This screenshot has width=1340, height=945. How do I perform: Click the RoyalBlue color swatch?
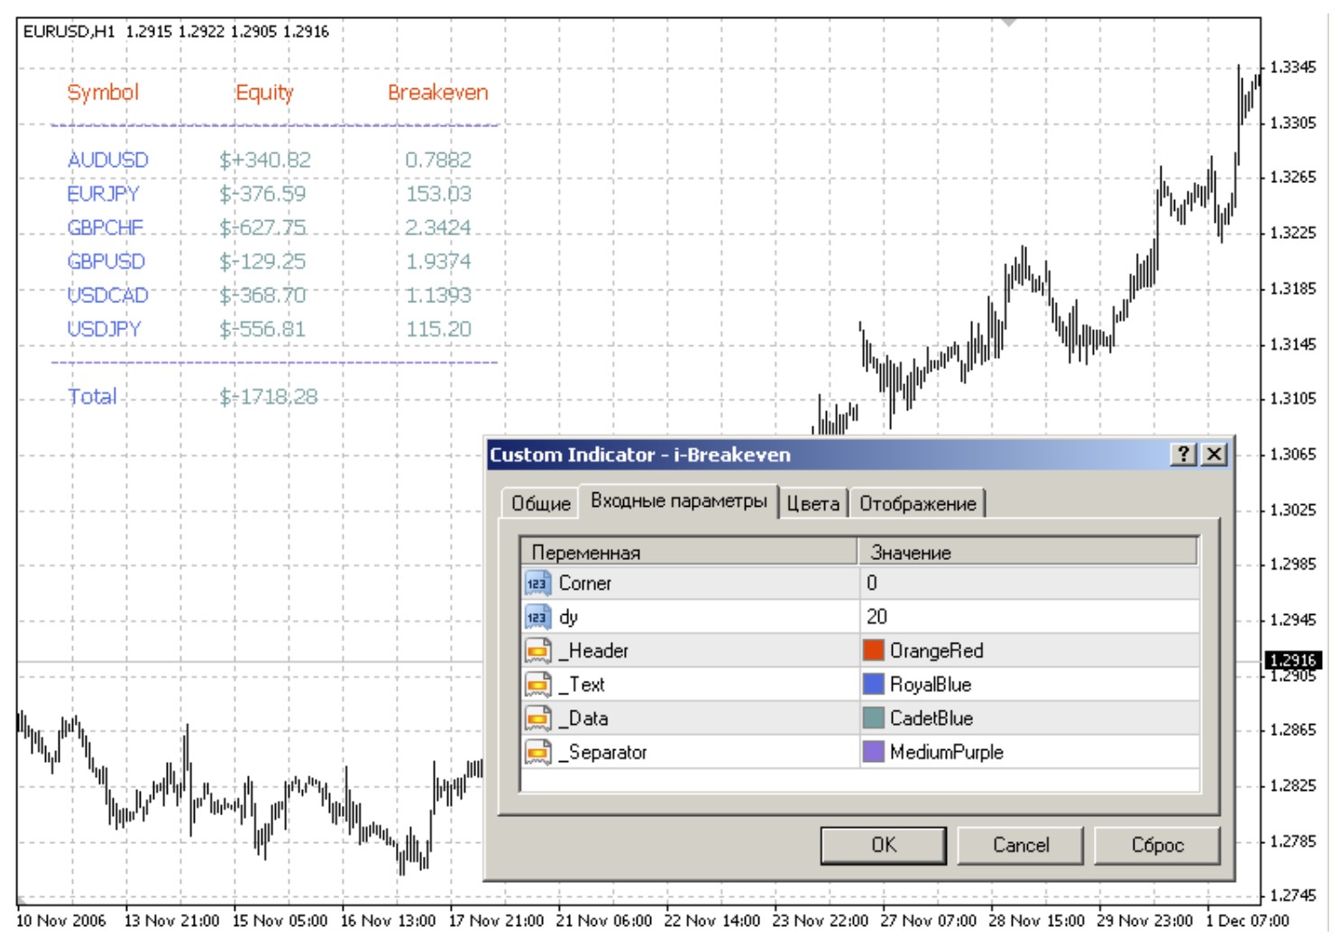tap(873, 684)
